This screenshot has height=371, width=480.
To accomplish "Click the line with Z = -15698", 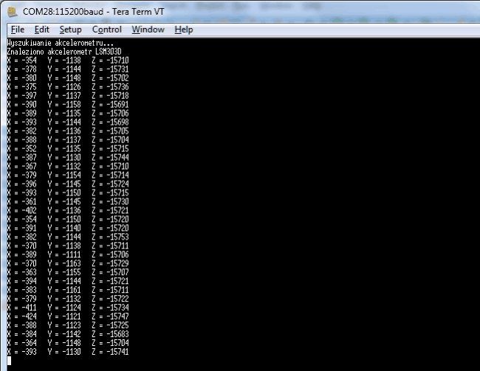I will click(68, 122).
